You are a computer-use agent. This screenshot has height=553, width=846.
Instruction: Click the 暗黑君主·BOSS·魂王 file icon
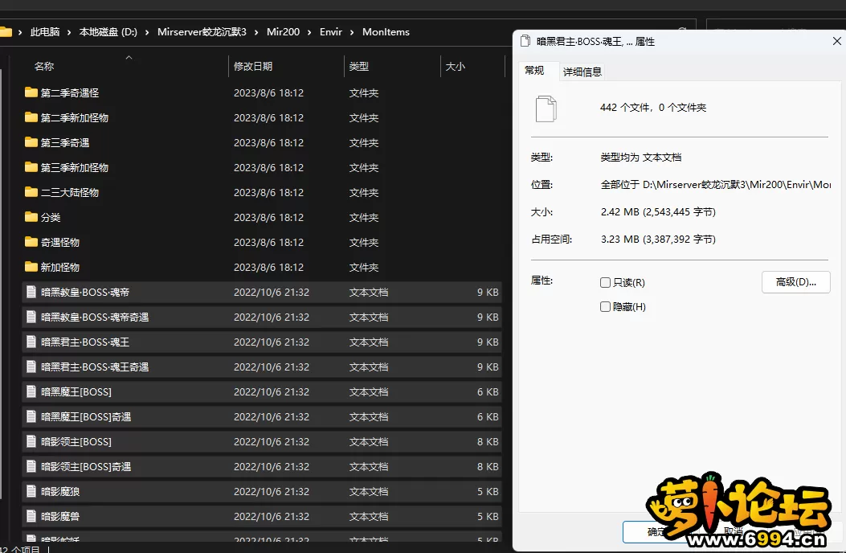(31, 342)
